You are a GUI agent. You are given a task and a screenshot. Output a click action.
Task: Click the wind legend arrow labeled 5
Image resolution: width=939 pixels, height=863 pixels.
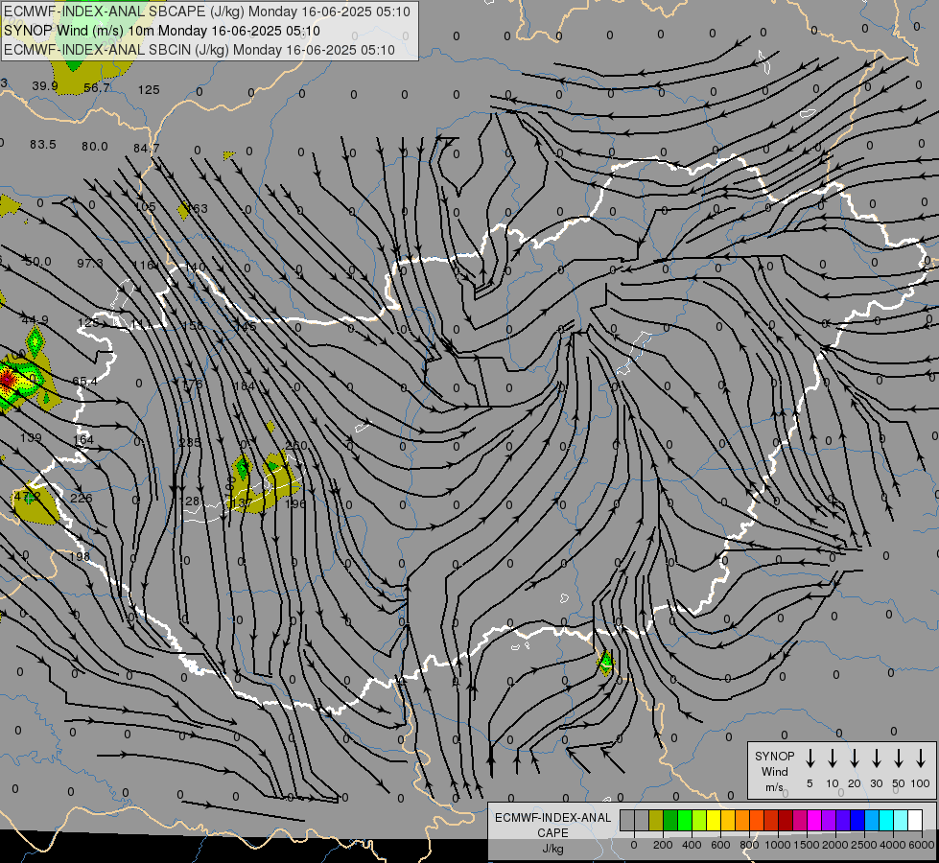pos(810,758)
